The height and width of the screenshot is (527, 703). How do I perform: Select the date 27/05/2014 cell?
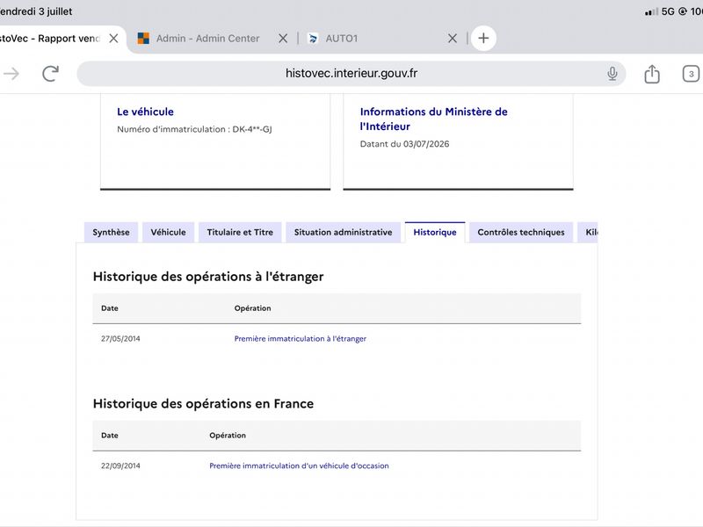coord(120,339)
